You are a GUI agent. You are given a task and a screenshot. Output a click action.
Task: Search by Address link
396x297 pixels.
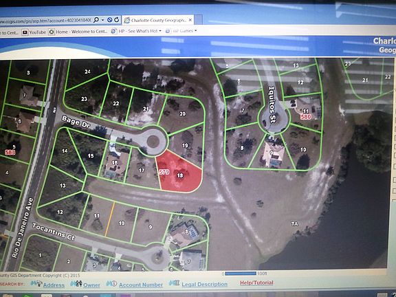(x=54, y=285)
